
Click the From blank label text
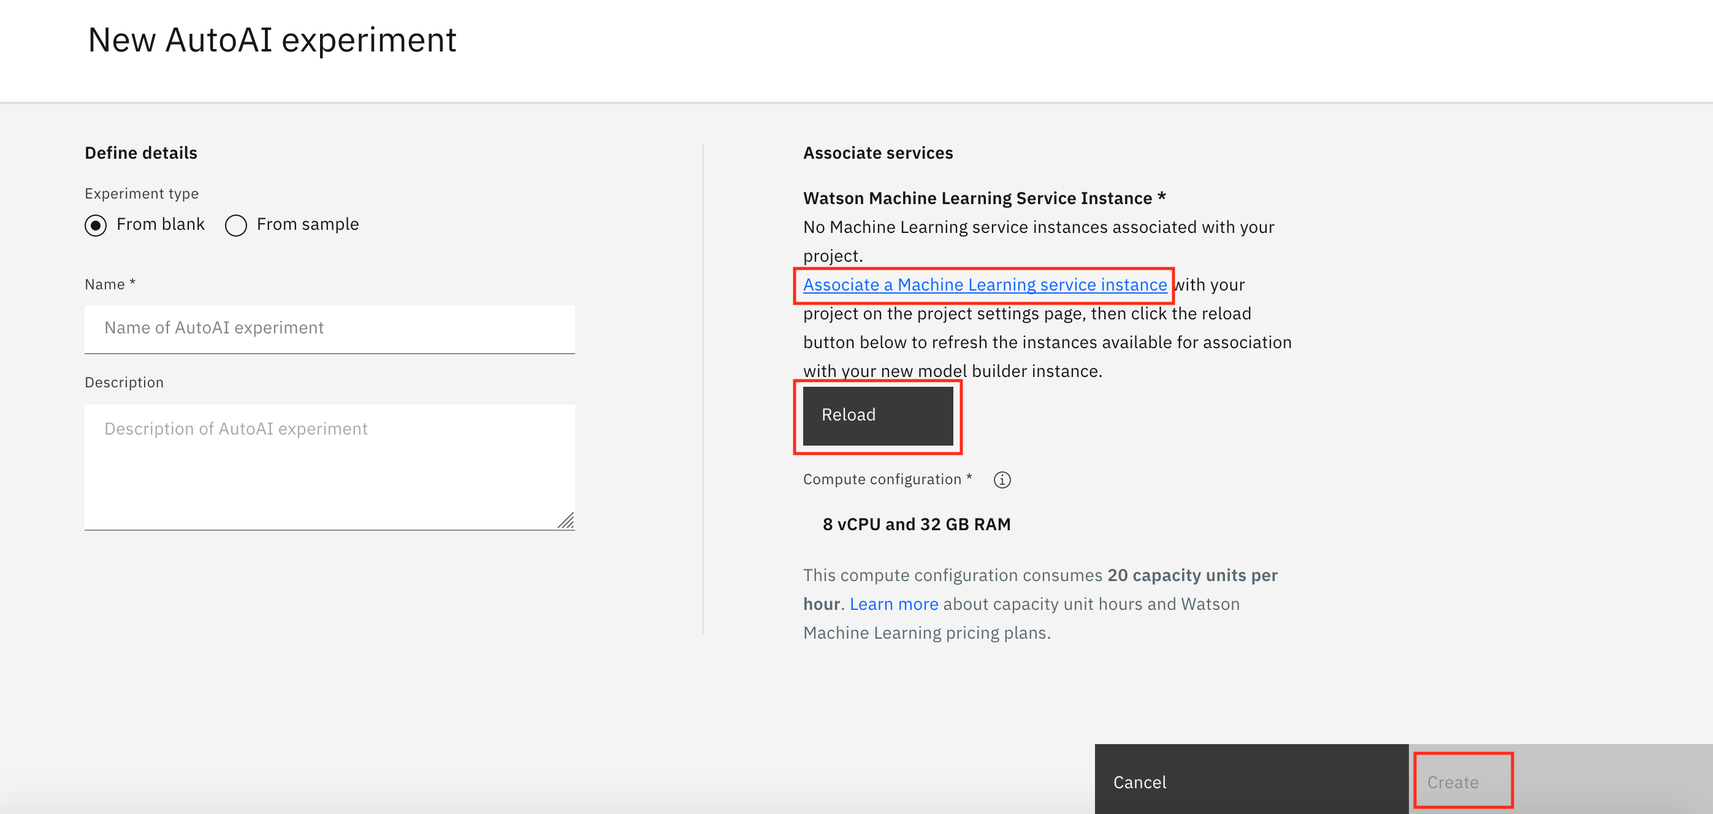pos(160,224)
